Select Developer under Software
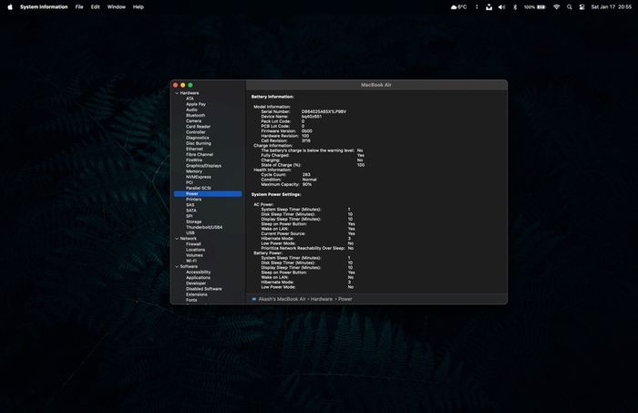The image size is (638, 413). [x=196, y=284]
